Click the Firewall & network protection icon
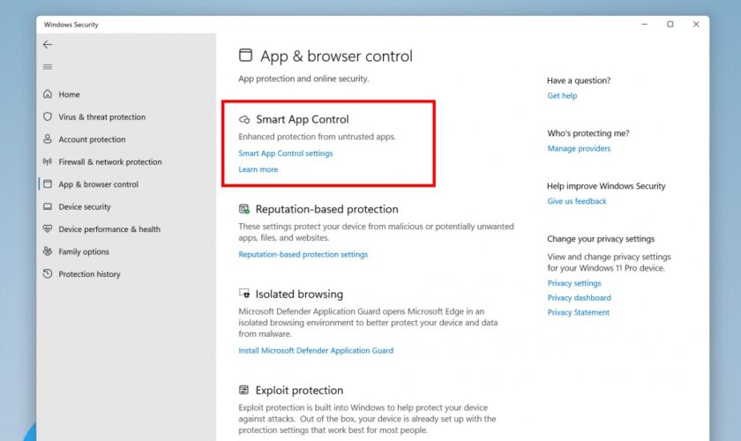Screen dimensions: 741x441 [48, 162]
